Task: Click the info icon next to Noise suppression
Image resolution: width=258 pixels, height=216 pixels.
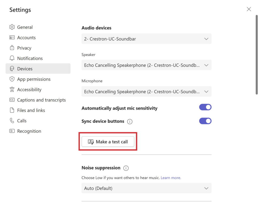Action: pyautogui.click(x=126, y=168)
